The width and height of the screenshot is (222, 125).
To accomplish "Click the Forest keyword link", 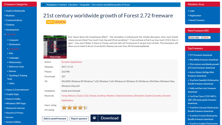I will tap(65, 96).
